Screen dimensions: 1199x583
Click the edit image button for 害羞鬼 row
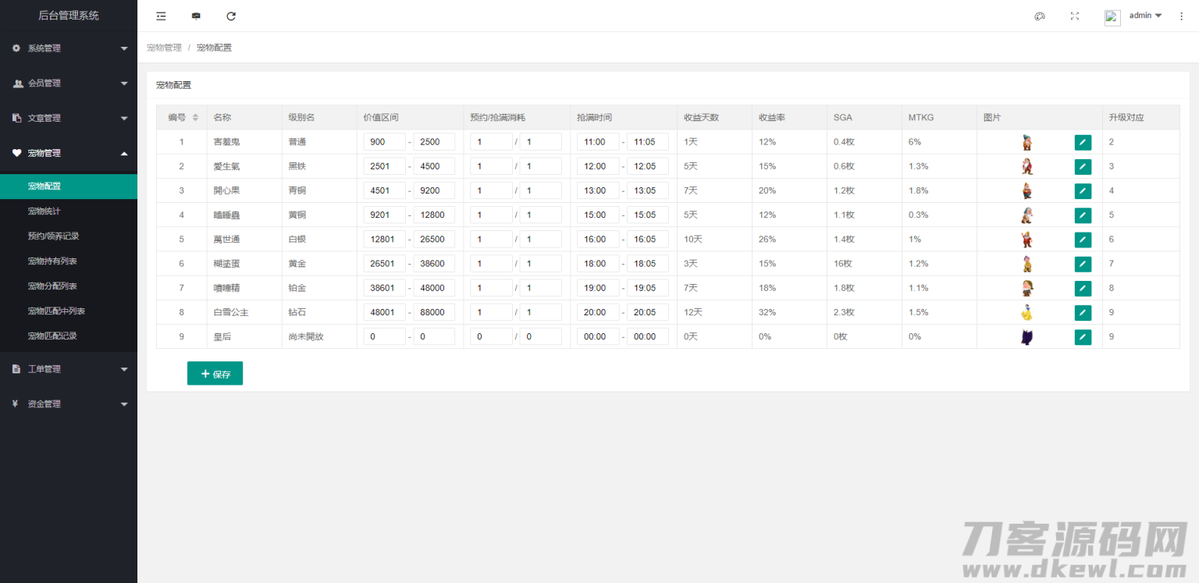point(1083,142)
